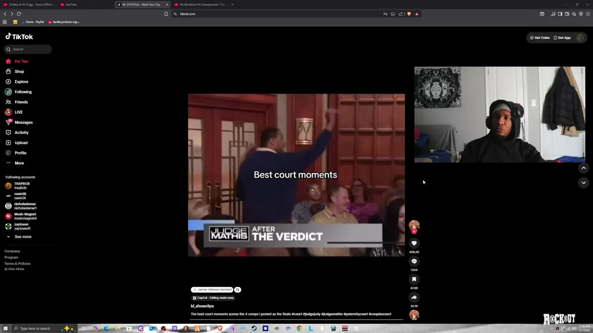Image resolution: width=593 pixels, height=333 pixels.
Task: Focus the TikTok search field
Action: point(28,49)
